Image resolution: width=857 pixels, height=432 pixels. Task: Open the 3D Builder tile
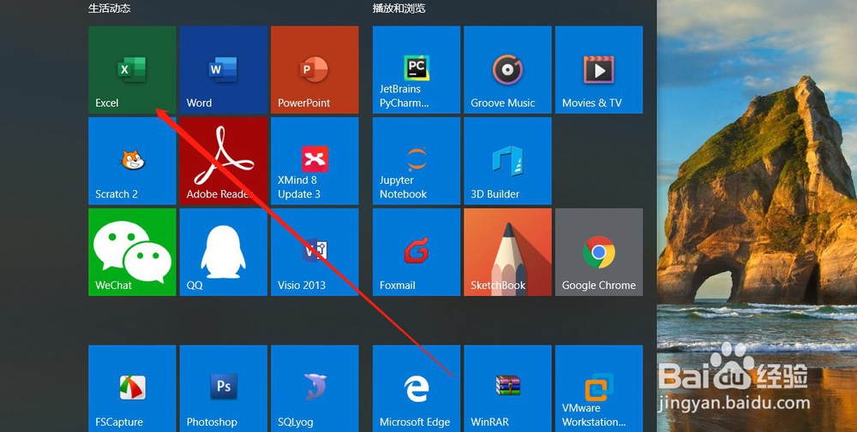point(507,161)
